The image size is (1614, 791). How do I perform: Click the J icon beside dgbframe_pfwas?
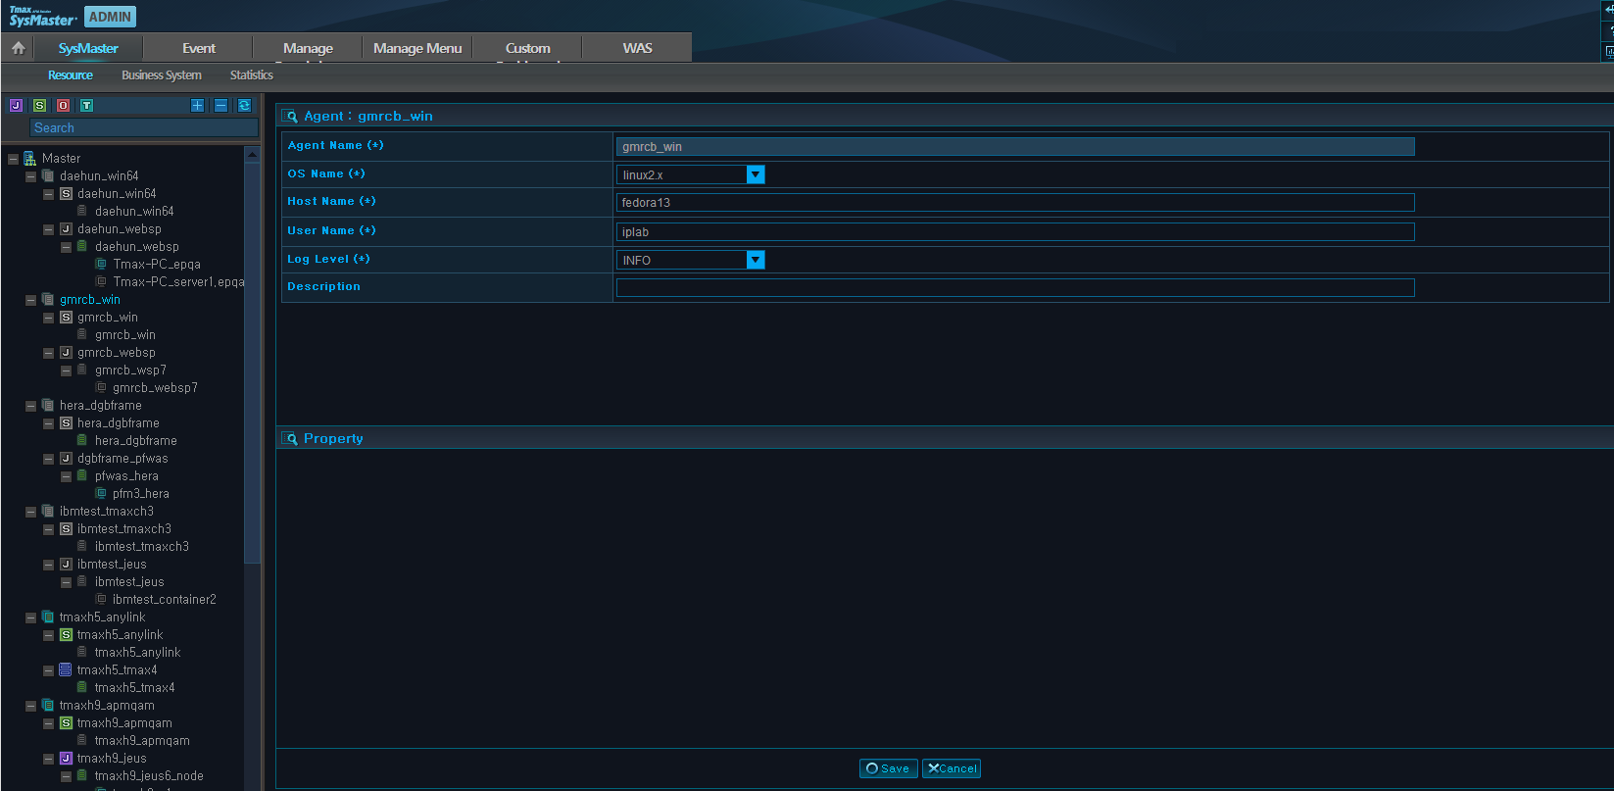coord(66,459)
